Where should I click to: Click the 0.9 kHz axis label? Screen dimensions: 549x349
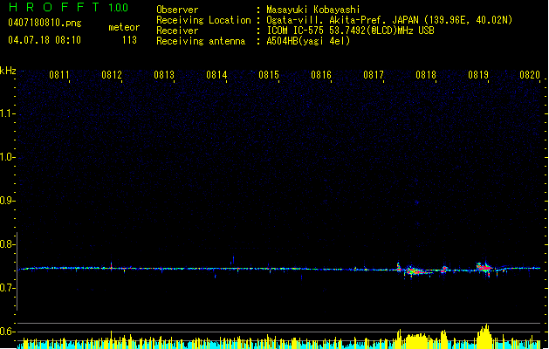coord(8,201)
